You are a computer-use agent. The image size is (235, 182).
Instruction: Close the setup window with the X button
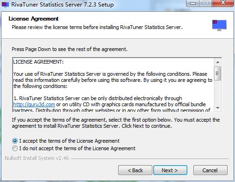pyautogui.click(x=223, y=3)
